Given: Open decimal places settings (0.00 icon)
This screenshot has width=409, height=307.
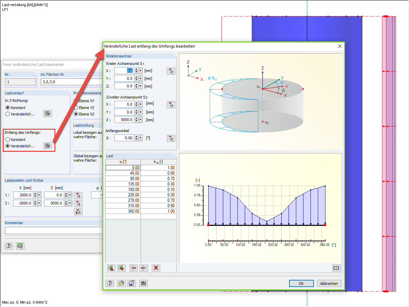Looking at the screenshot, I should (x=19, y=246).
